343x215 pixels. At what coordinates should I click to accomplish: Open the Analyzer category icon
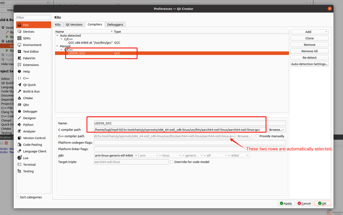19,131
